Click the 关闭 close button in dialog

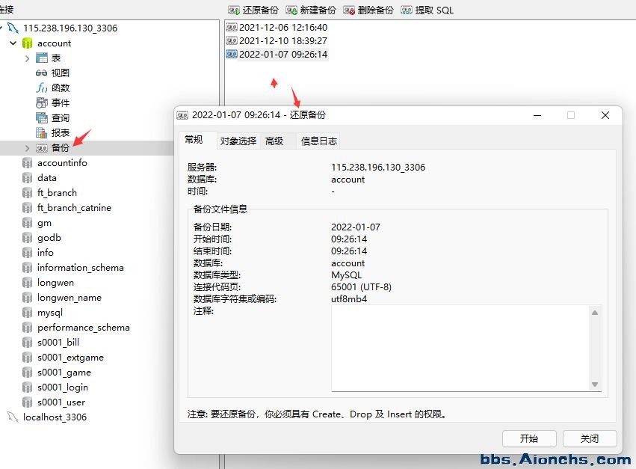590,439
